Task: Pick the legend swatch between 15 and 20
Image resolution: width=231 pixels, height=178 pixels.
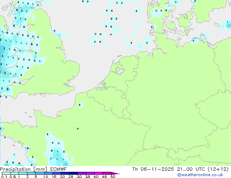Action: [x=57, y=173]
